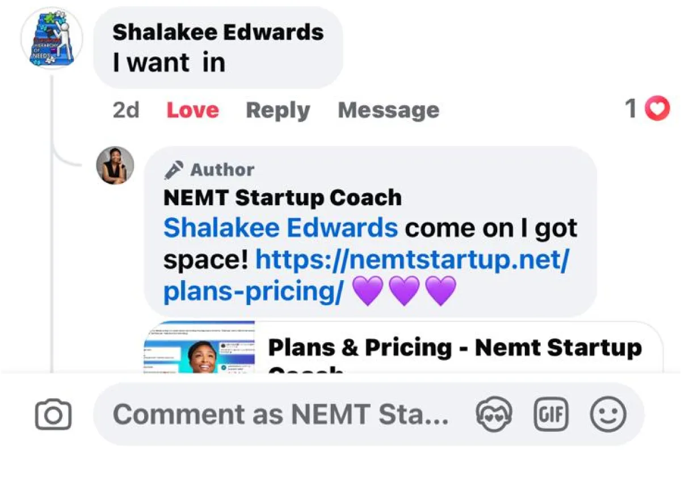The image size is (681, 479).
Task: Tap the 2d comment timestamp
Action: click(125, 110)
